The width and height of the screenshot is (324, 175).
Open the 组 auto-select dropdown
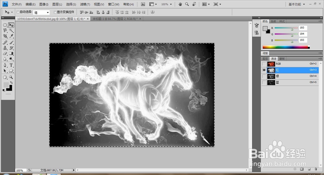[x=41, y=12]
